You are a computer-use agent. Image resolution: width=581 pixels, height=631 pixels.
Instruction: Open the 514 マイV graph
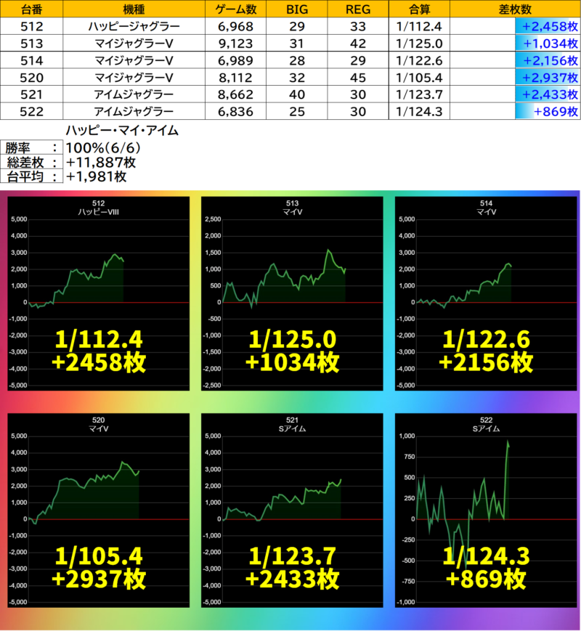[486, 293]
